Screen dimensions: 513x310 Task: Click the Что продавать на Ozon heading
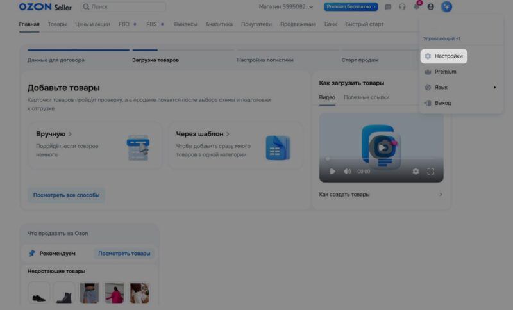[x=58, y=234]
